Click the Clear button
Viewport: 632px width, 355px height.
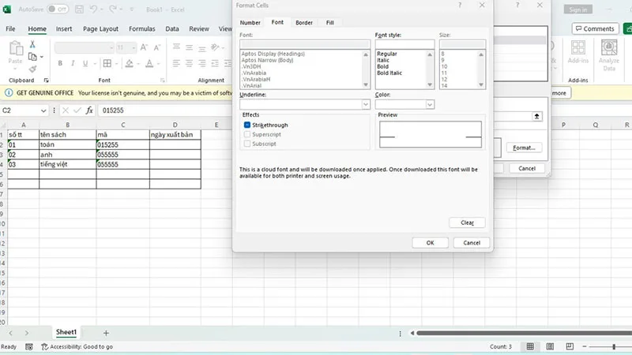(x=467, y=222)
